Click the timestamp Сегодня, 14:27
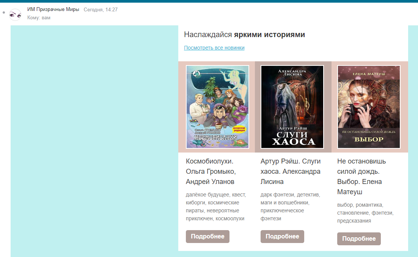 click(101, 9)
